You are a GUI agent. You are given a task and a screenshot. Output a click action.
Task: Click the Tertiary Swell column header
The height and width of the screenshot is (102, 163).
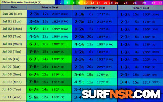coord(140,8)
